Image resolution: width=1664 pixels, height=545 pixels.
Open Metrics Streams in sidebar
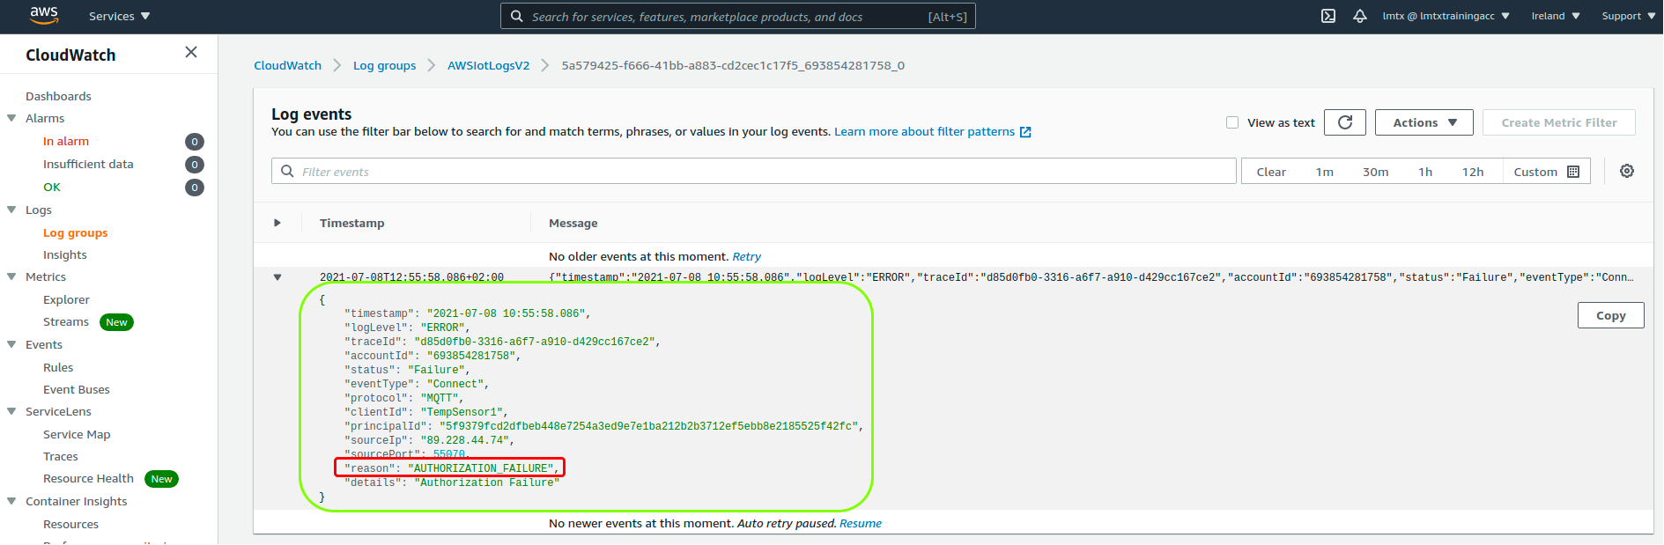66,321
